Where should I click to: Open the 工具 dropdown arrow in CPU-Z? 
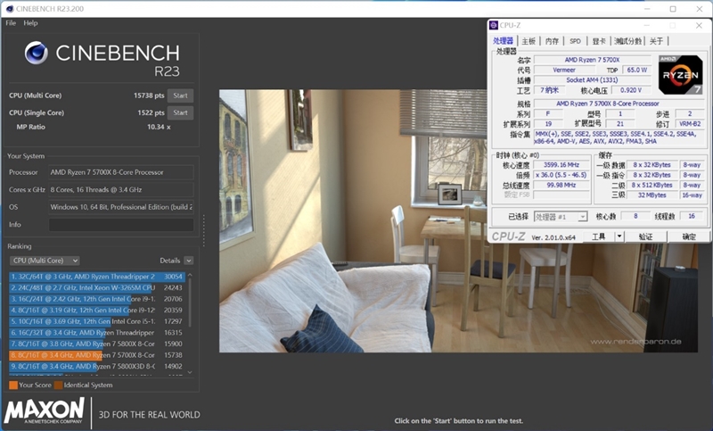[x=619, y=236]
